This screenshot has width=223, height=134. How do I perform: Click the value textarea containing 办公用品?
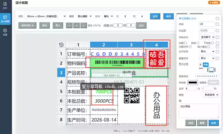tap(199, 111)
